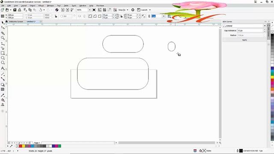Screen dimensions: 274x154
Task: Toggle the lock ratio button for object size
Action: [x=56, y=16]
